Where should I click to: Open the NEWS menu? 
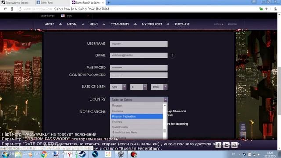click(94, 25)
